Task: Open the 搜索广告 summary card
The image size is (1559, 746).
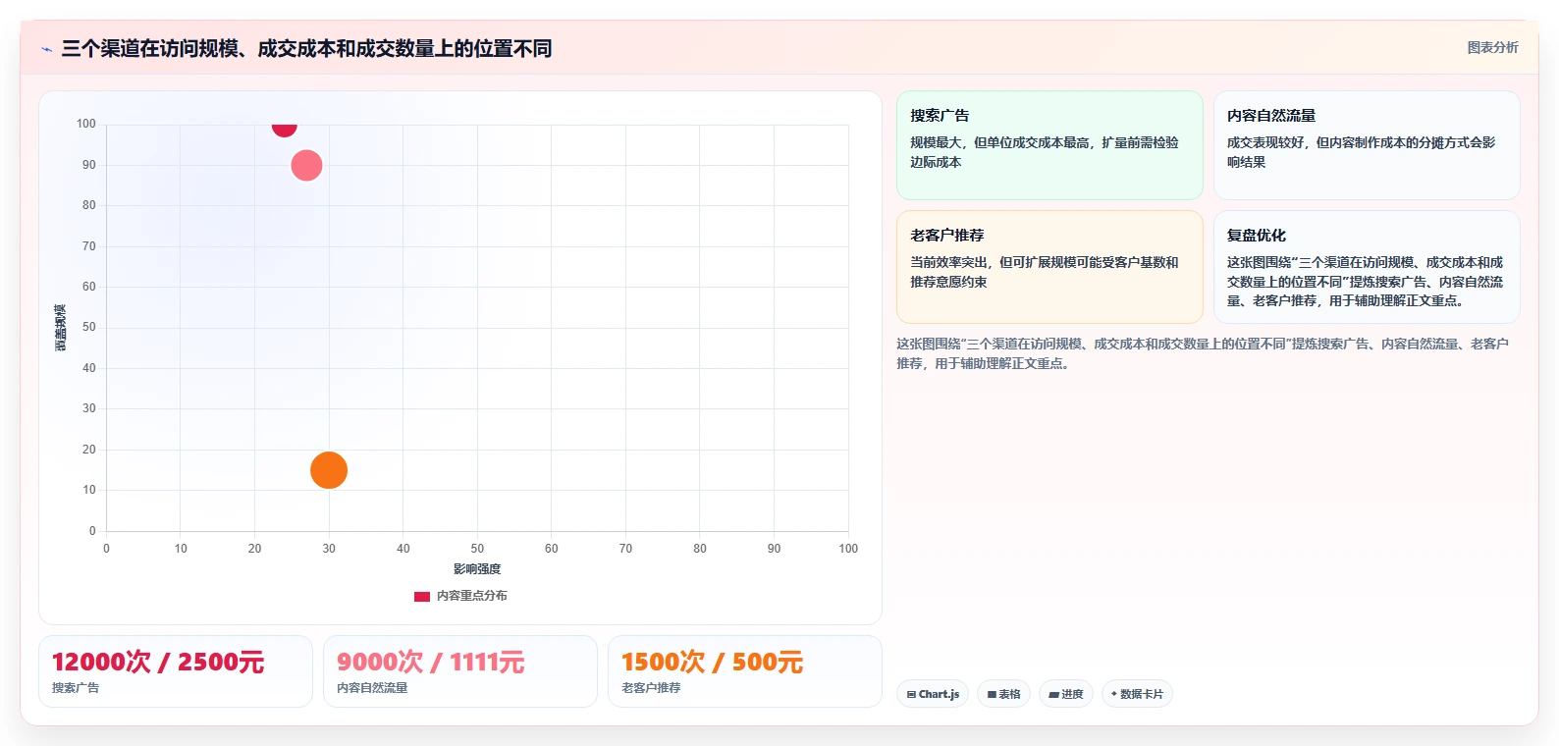Action: coord(1049,145)
